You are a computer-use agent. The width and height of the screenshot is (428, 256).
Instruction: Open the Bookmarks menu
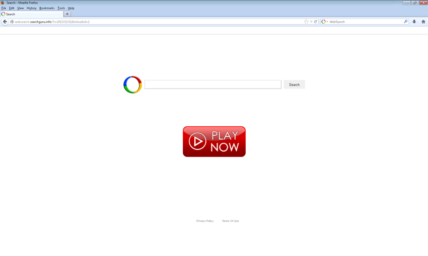coord(47,8)
